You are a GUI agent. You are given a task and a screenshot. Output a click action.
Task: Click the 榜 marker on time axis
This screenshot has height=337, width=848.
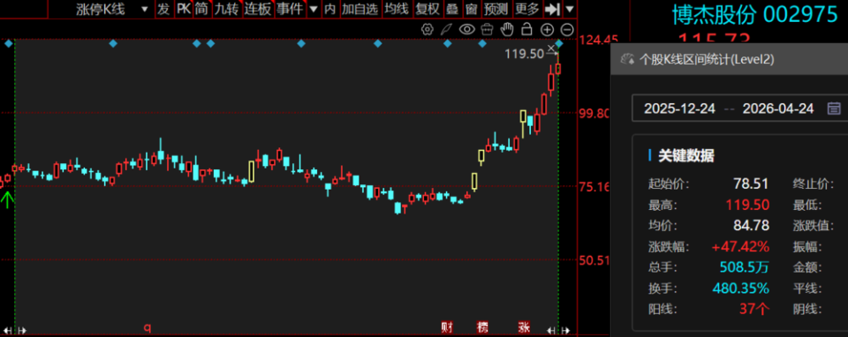point(482,326)
